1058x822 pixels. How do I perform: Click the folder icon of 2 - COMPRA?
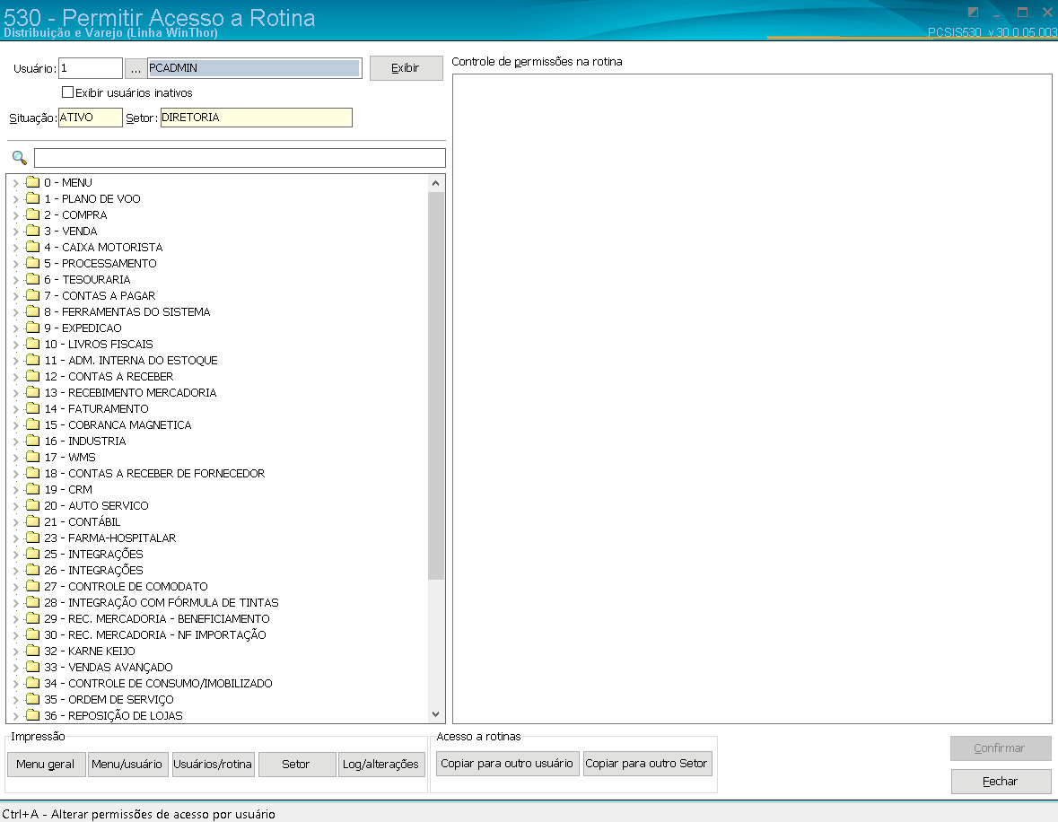point(32,214)
